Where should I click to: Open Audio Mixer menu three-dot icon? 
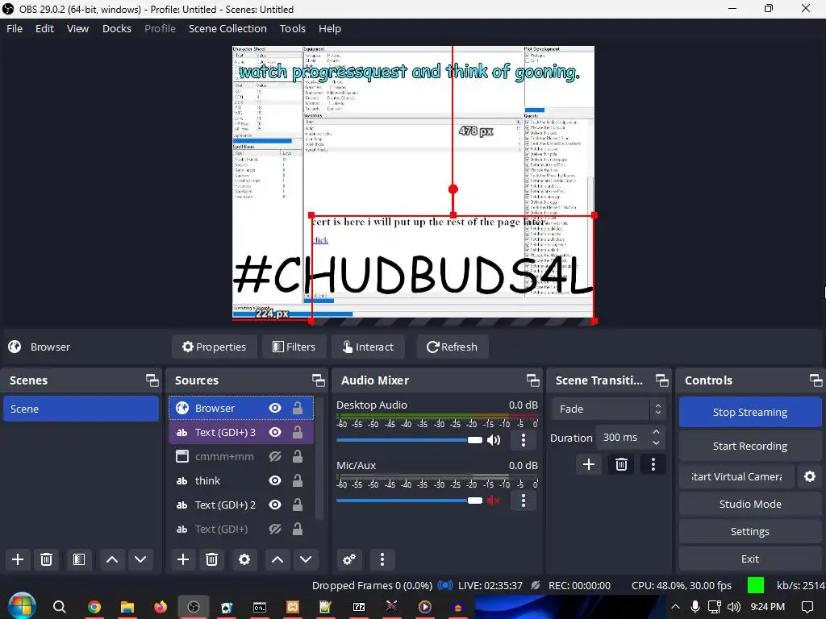click(382, 559)
